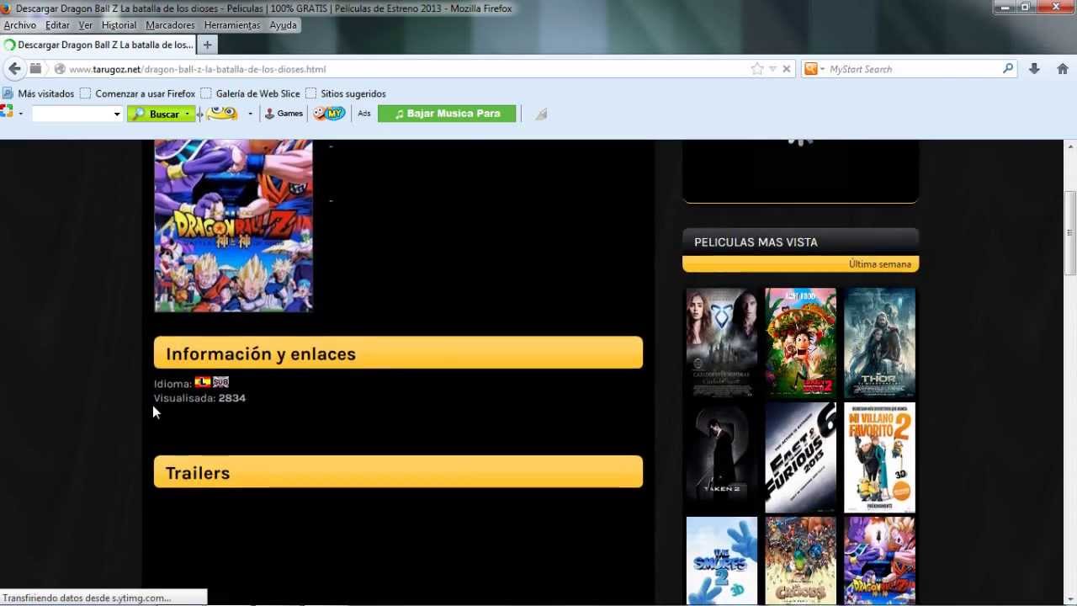Open the Más visitados bookmark folder
Viewport: 1077px width, 606px height.
coord(39,93)
